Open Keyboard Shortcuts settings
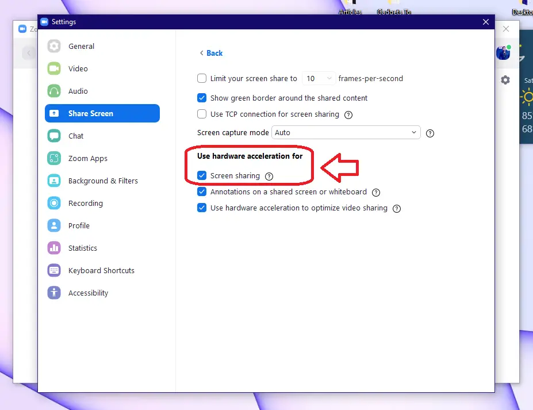Screen dimensions: 533x410 (x=102, y=271)
